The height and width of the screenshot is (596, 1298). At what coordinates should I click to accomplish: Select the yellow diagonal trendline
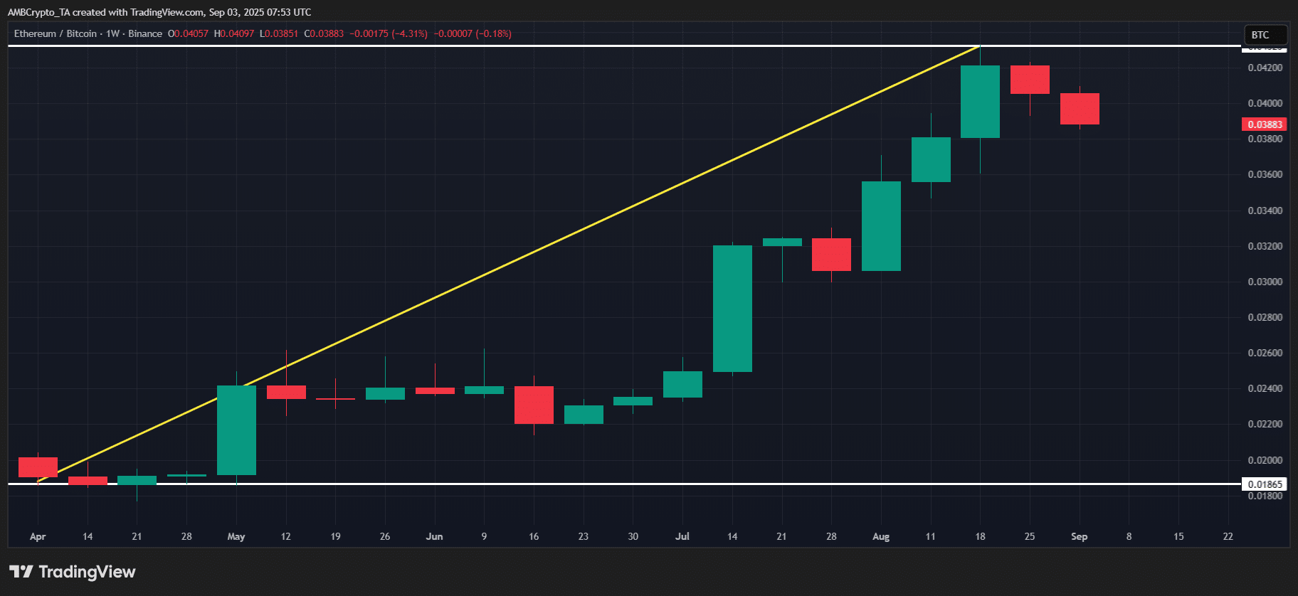click(x=509, y=263)
